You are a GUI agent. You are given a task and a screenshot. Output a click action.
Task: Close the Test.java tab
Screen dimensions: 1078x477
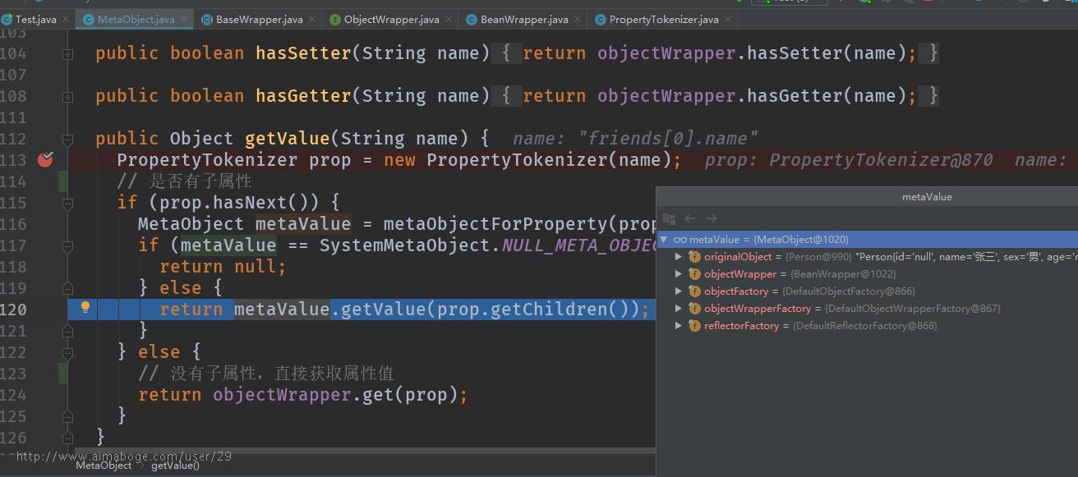click(x=66, y=19)
